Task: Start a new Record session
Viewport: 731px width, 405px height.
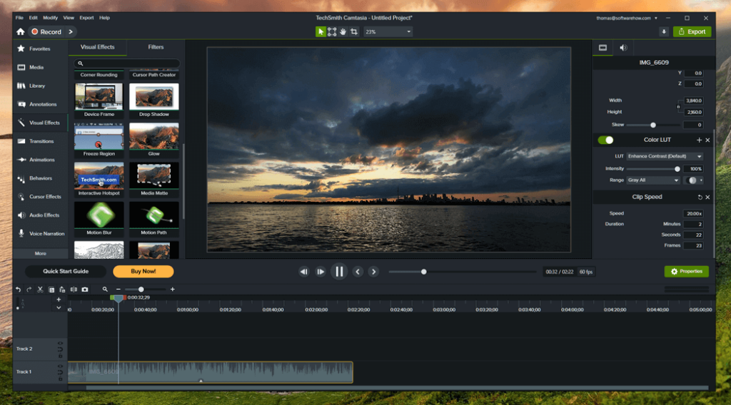Action: click(x=46, y=31)
